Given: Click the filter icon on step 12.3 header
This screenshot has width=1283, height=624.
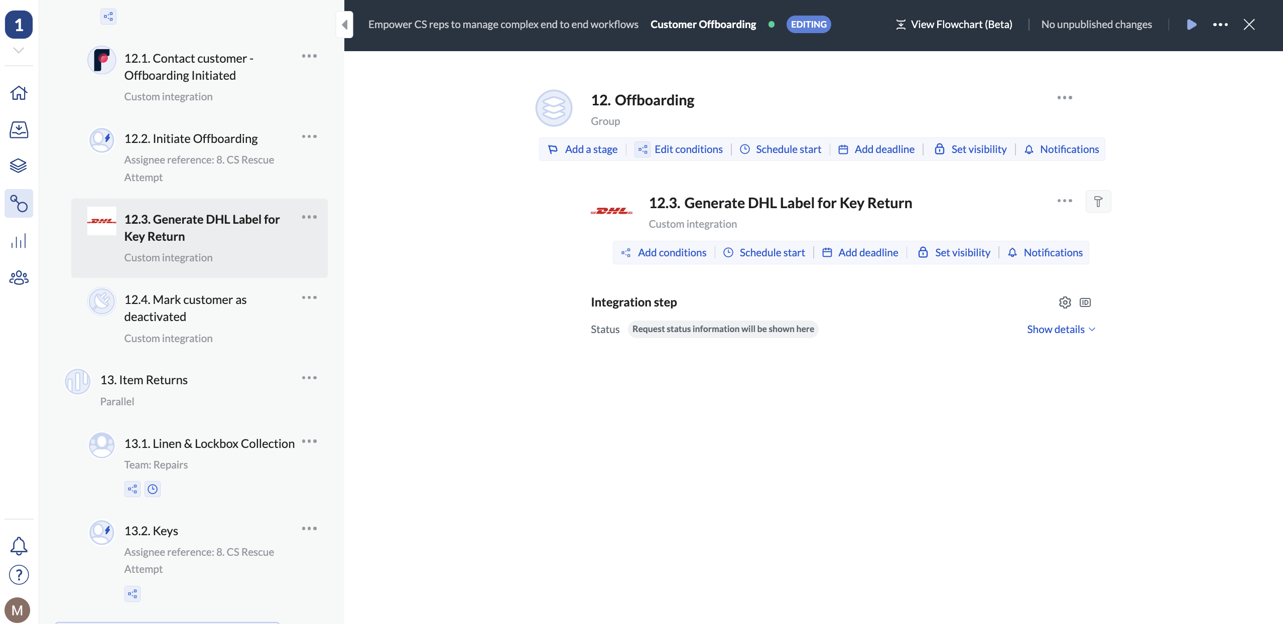Looking at the screenshot, I should [1096, 201].
